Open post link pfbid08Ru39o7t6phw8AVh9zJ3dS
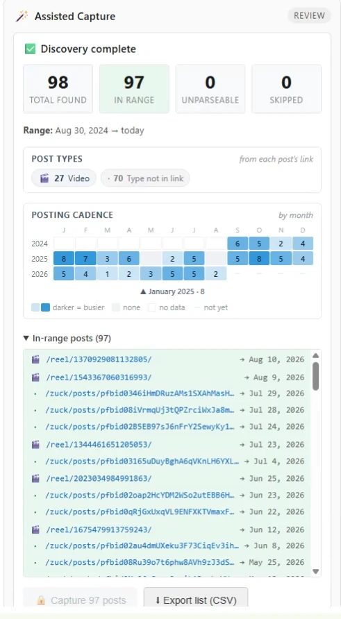Viewport: 341px width, 619px height. pos(140,562)
